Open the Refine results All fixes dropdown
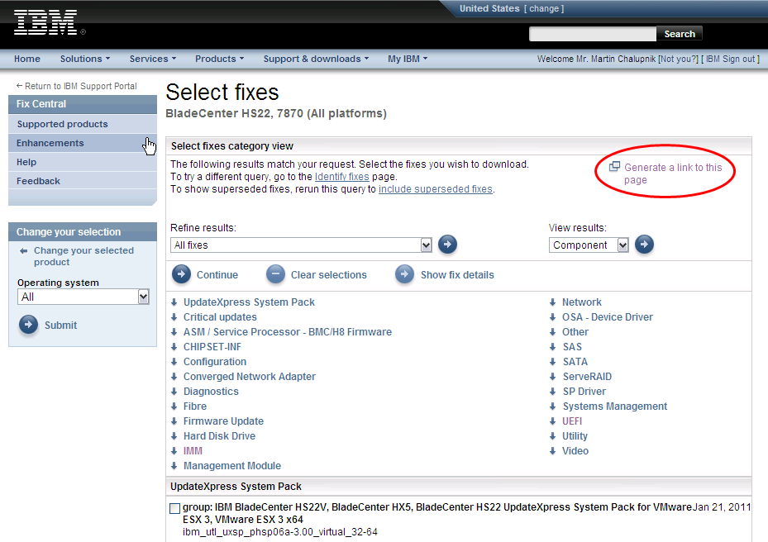768x542 pixels. point(301,245)
